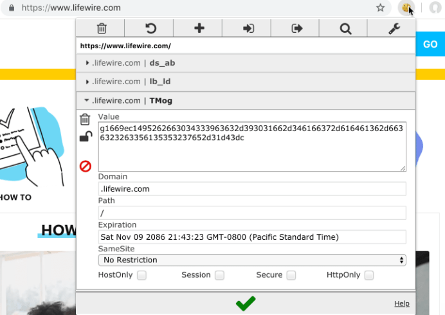This screenshot has height=315, width=445.
Task: Open the SameSite No Restriction dropdown
Action: pos(252,260)
